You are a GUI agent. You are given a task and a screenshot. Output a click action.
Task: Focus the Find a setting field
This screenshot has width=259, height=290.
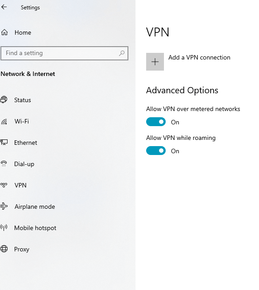(x=64, y=53)
